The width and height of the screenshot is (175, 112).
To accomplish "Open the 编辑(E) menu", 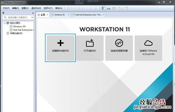I will click(x=16, y=8).
